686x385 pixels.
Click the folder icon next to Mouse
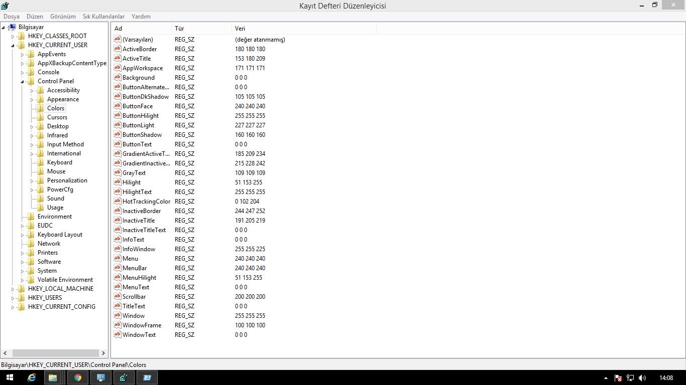click(x=41, y=171)
